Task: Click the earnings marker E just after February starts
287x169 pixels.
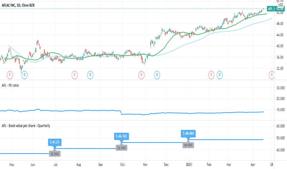Action: [211, 75]
